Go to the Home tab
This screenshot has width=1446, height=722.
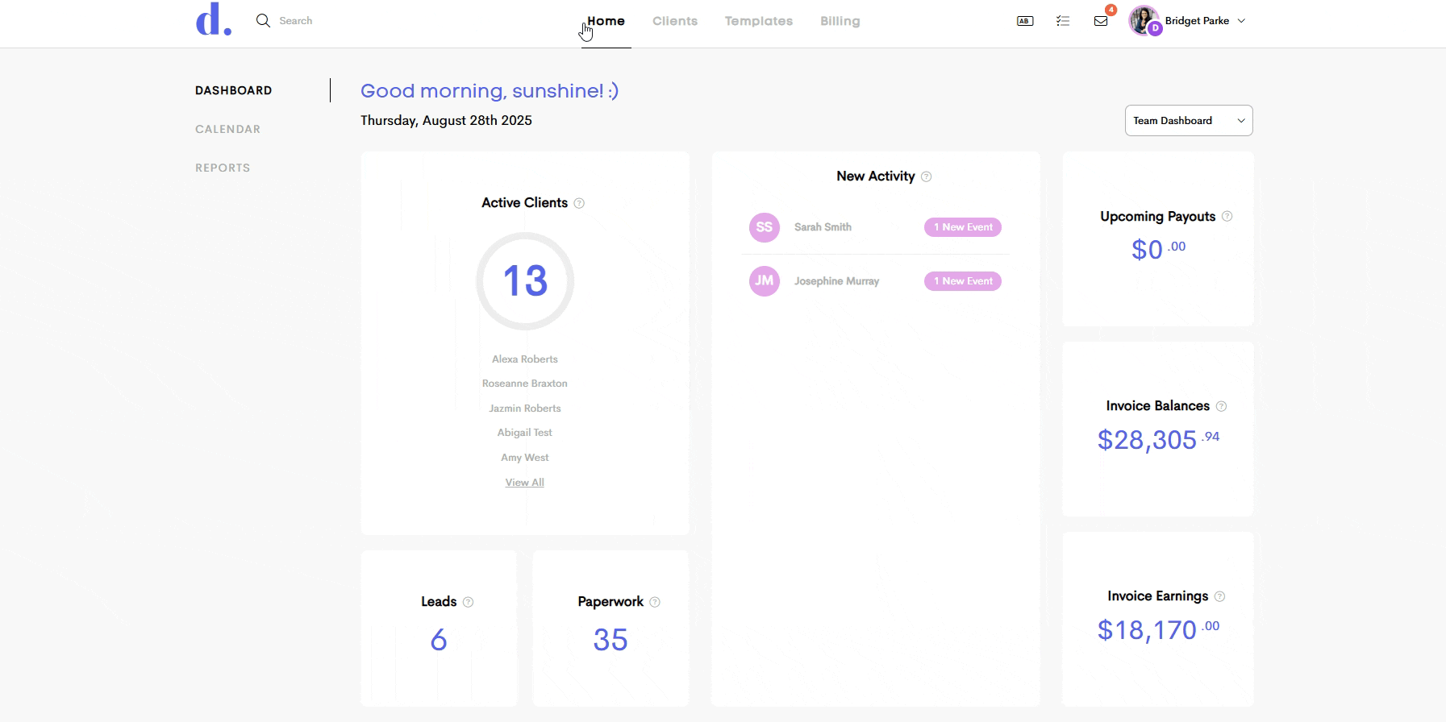(x=606, y=21)
